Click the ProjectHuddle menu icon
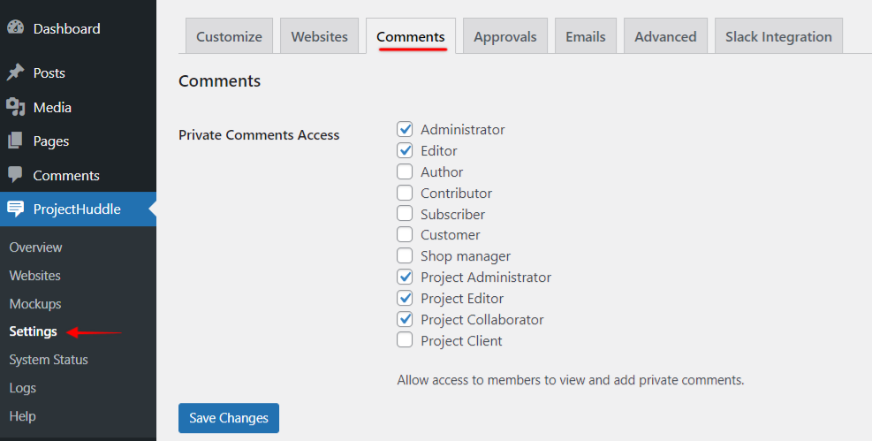The height and width of the screenshot is (441, 872). (15, 209)
